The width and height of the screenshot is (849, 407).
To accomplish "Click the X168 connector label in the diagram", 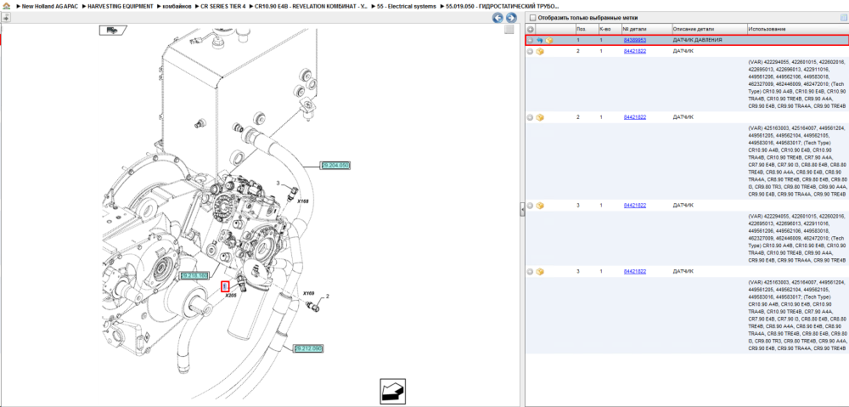I will pos(302,201).
